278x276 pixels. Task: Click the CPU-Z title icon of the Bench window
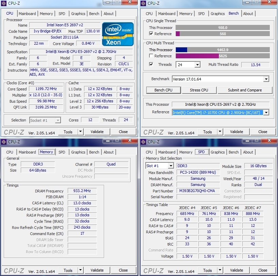click(143, 3)
